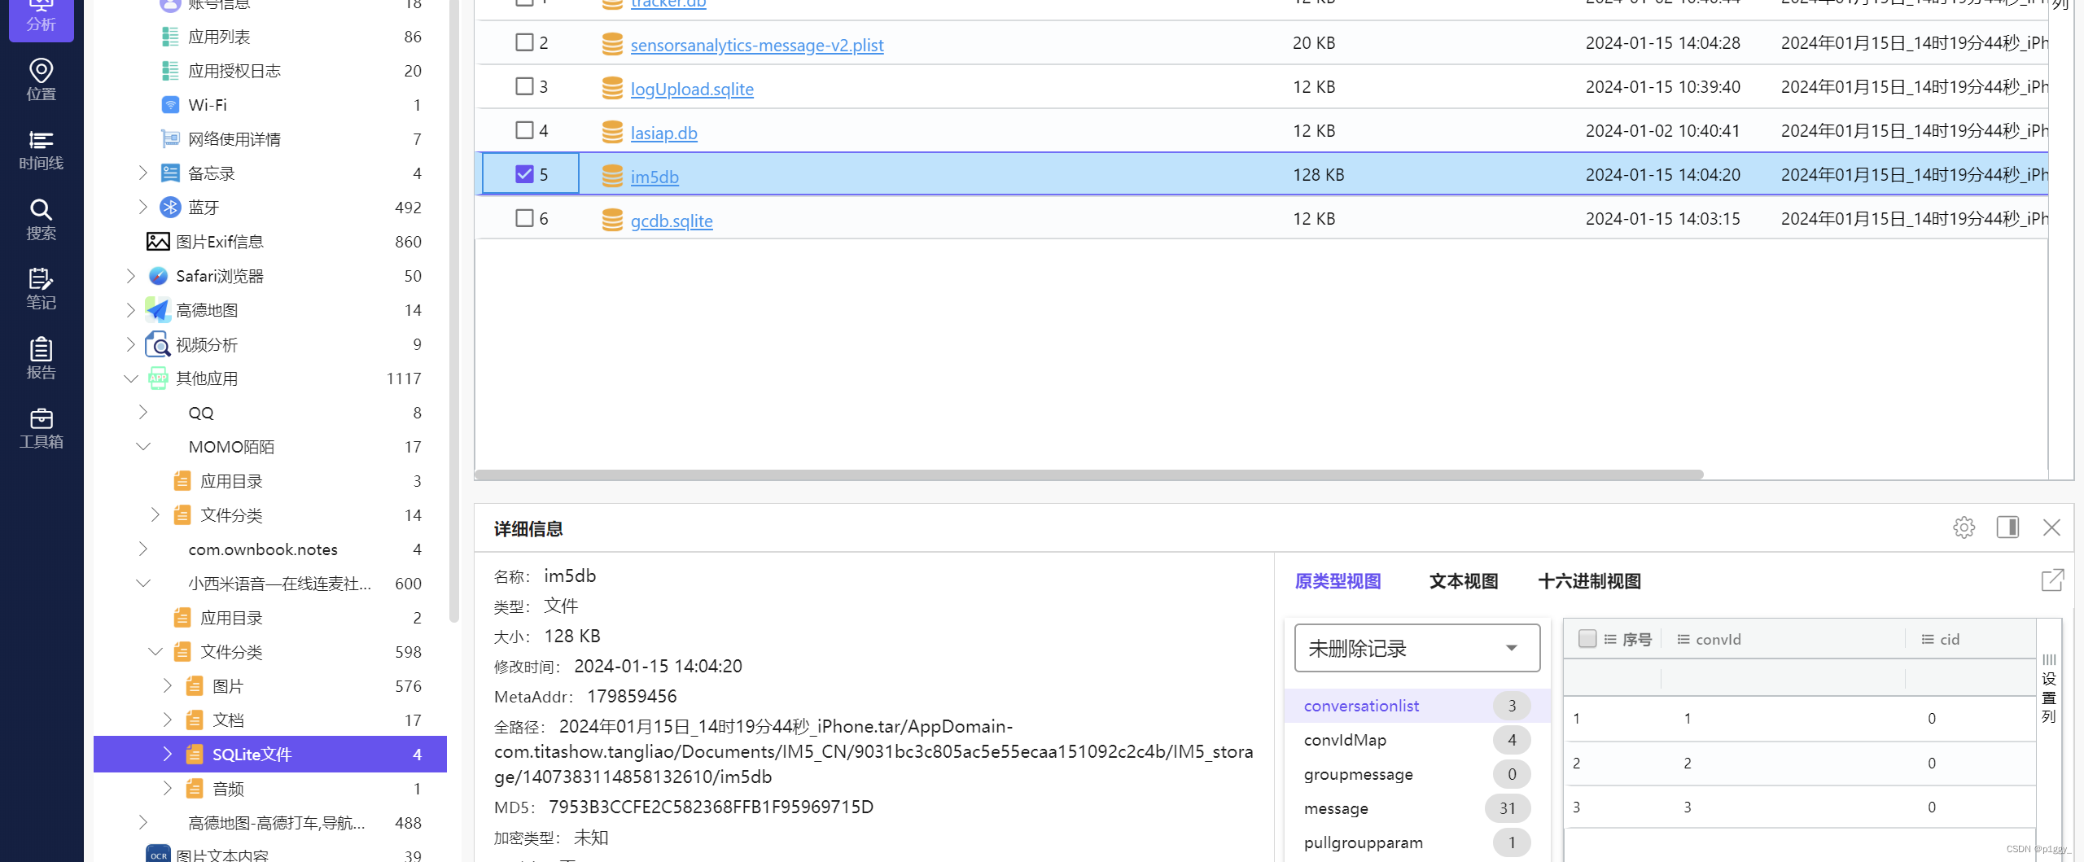Toggle the select-all checkbox beside 序号
2084x862 pixels.
(1587, 639)
